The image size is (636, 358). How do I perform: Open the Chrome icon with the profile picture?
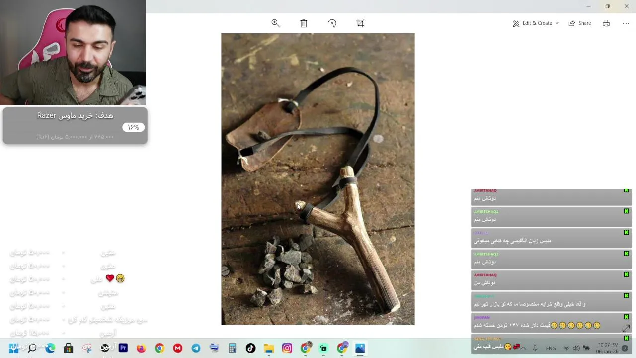(306, 348)
